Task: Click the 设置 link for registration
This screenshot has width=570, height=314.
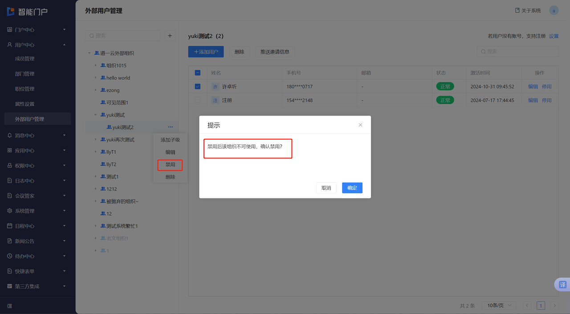Action: point(554,36)
